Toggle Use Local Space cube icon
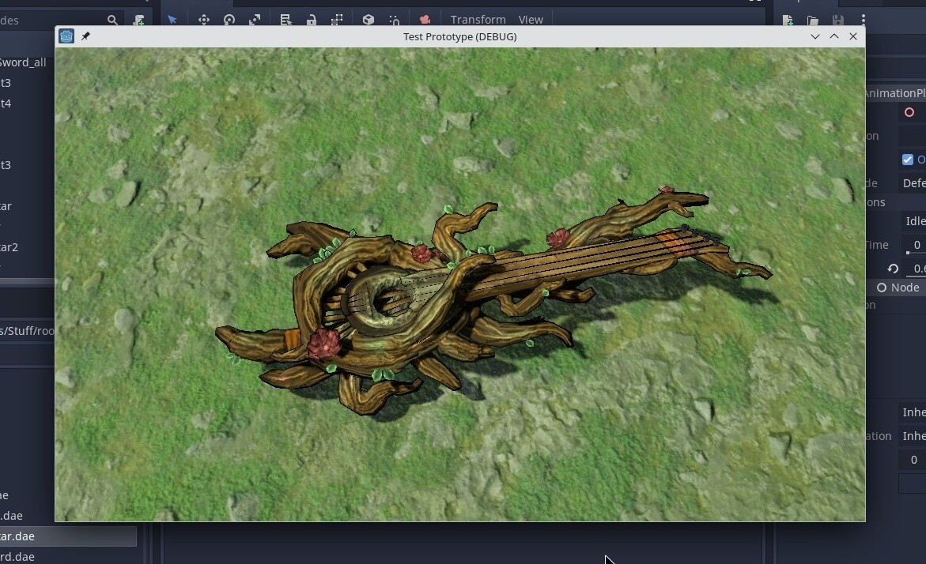This screenshot has height=564, width=926. pos(369,20)
